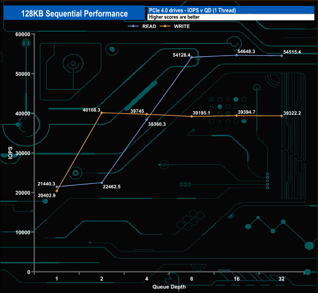Click the READ data point at queue depth 4

147,120
